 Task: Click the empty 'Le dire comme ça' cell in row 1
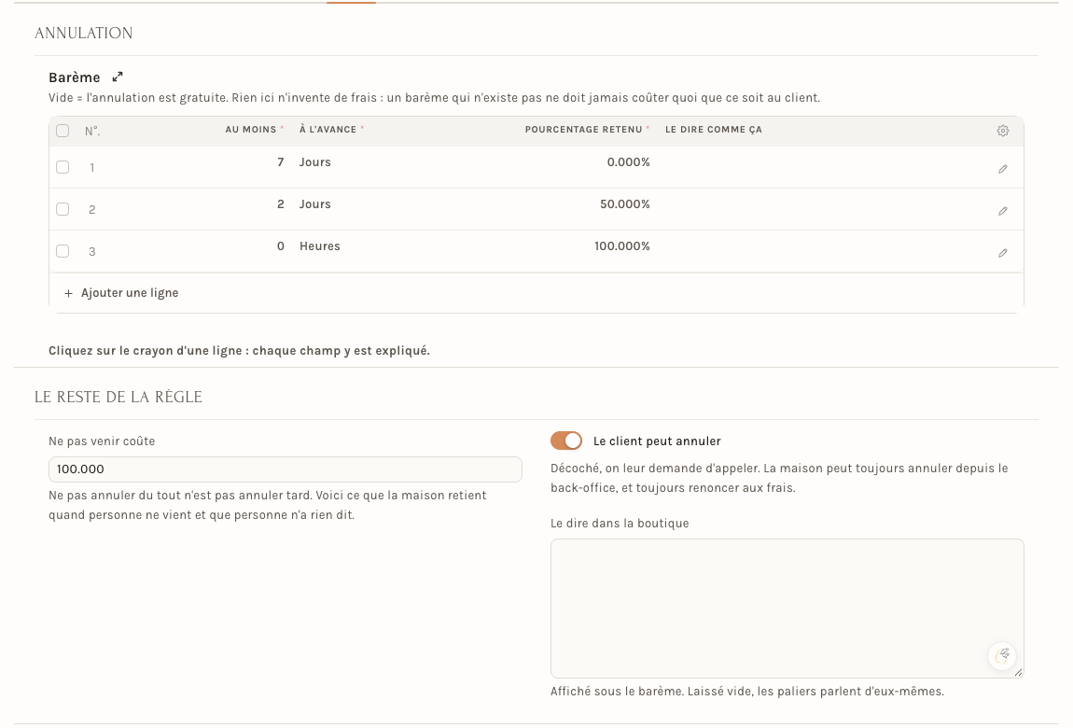coord(821,167)
